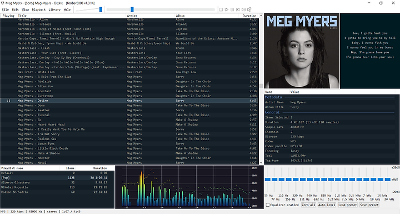The height and width of the screenshot is (214, 400).
Task: Open the View menu
Action: point(25,9)
